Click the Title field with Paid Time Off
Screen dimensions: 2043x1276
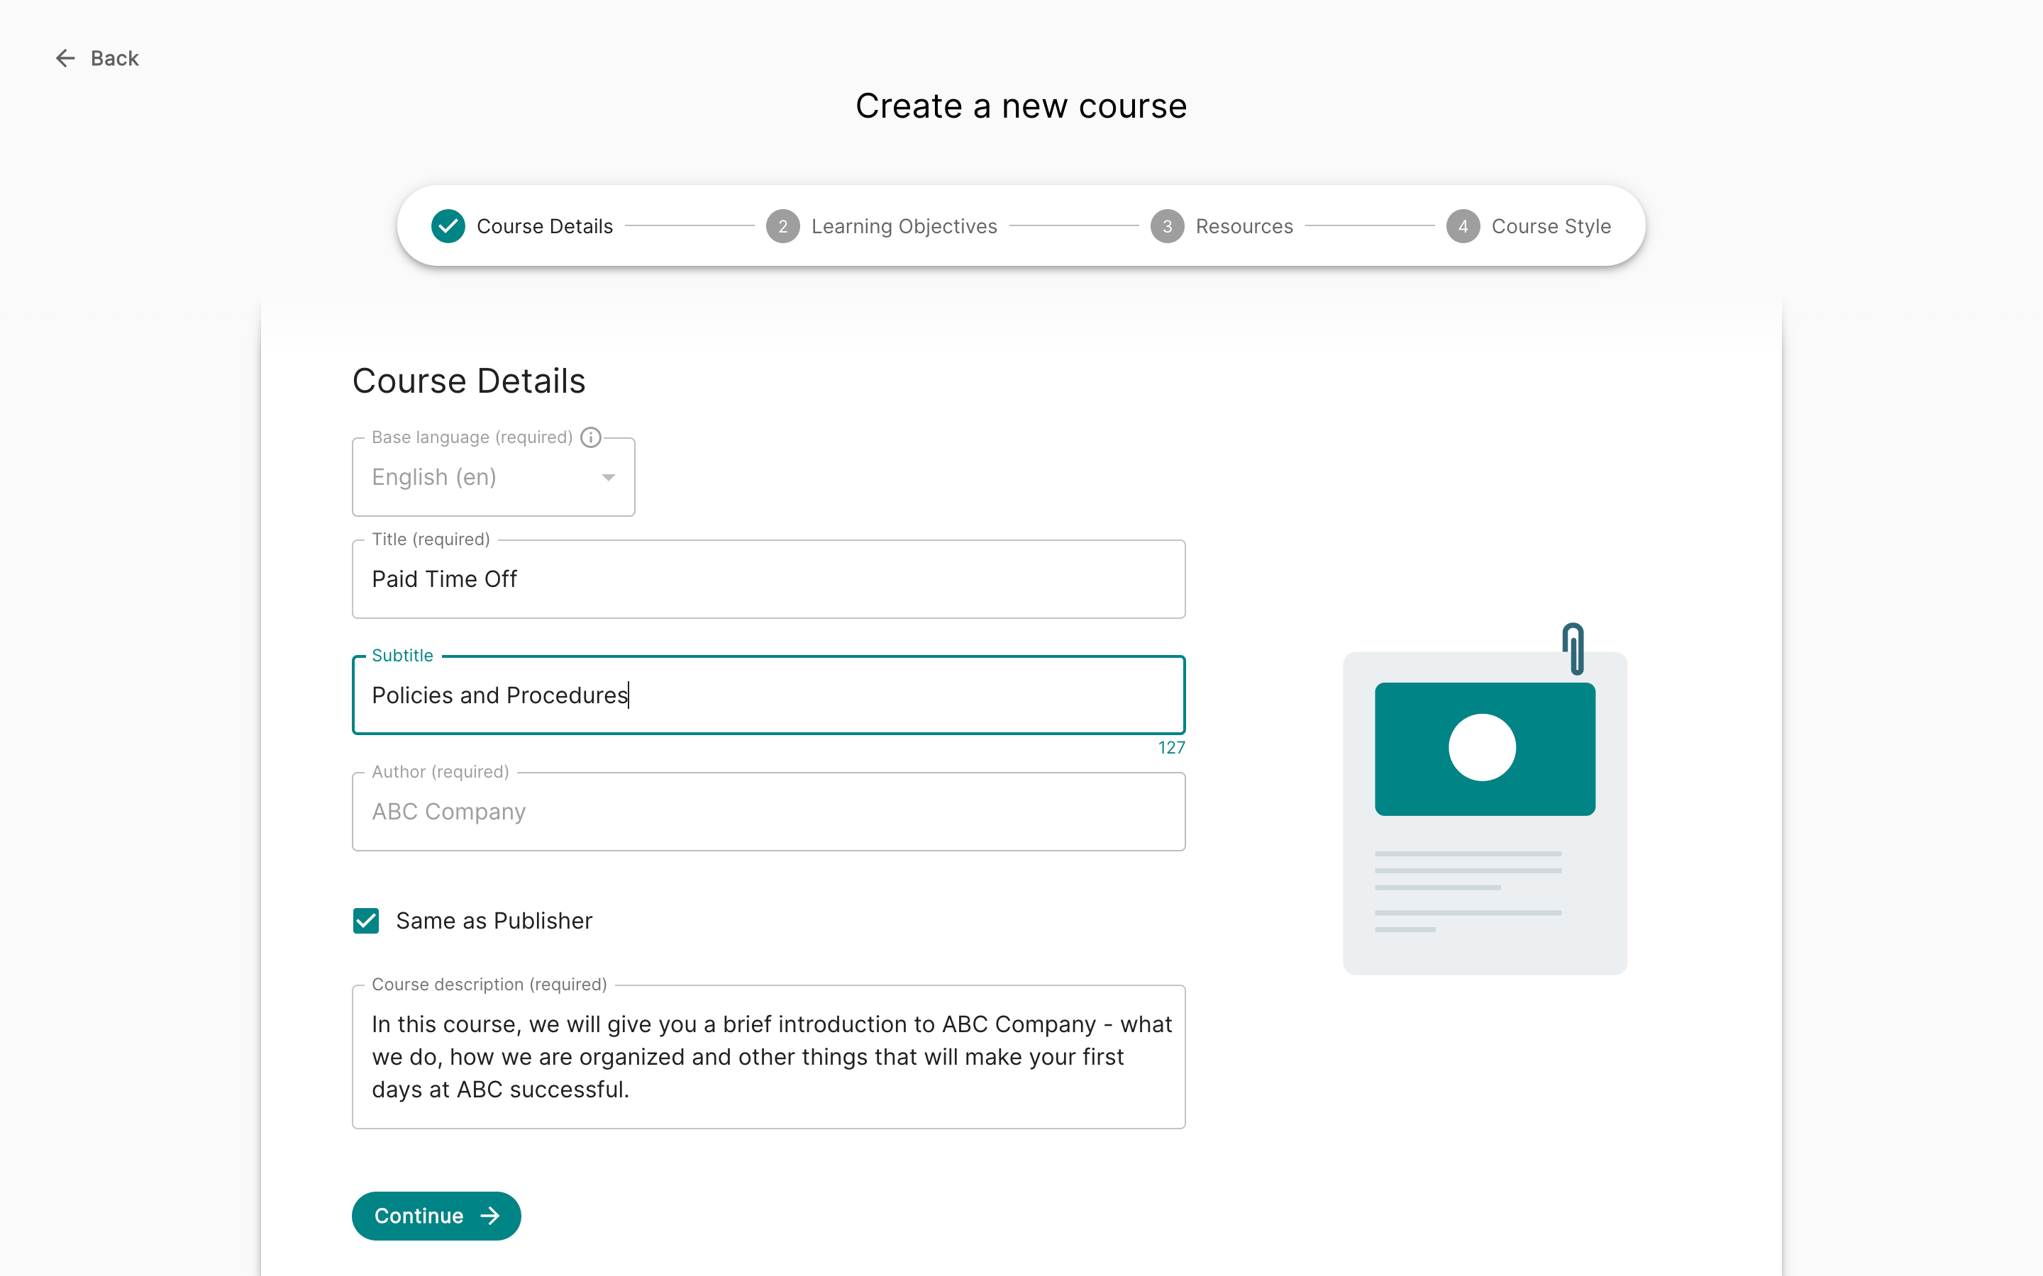[x=768, y=579]
